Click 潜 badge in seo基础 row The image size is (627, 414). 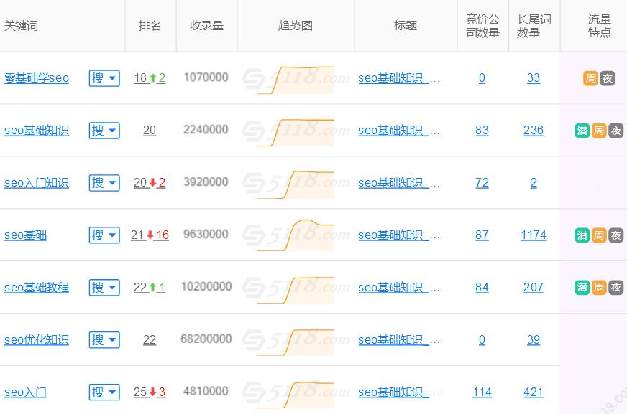582,235
